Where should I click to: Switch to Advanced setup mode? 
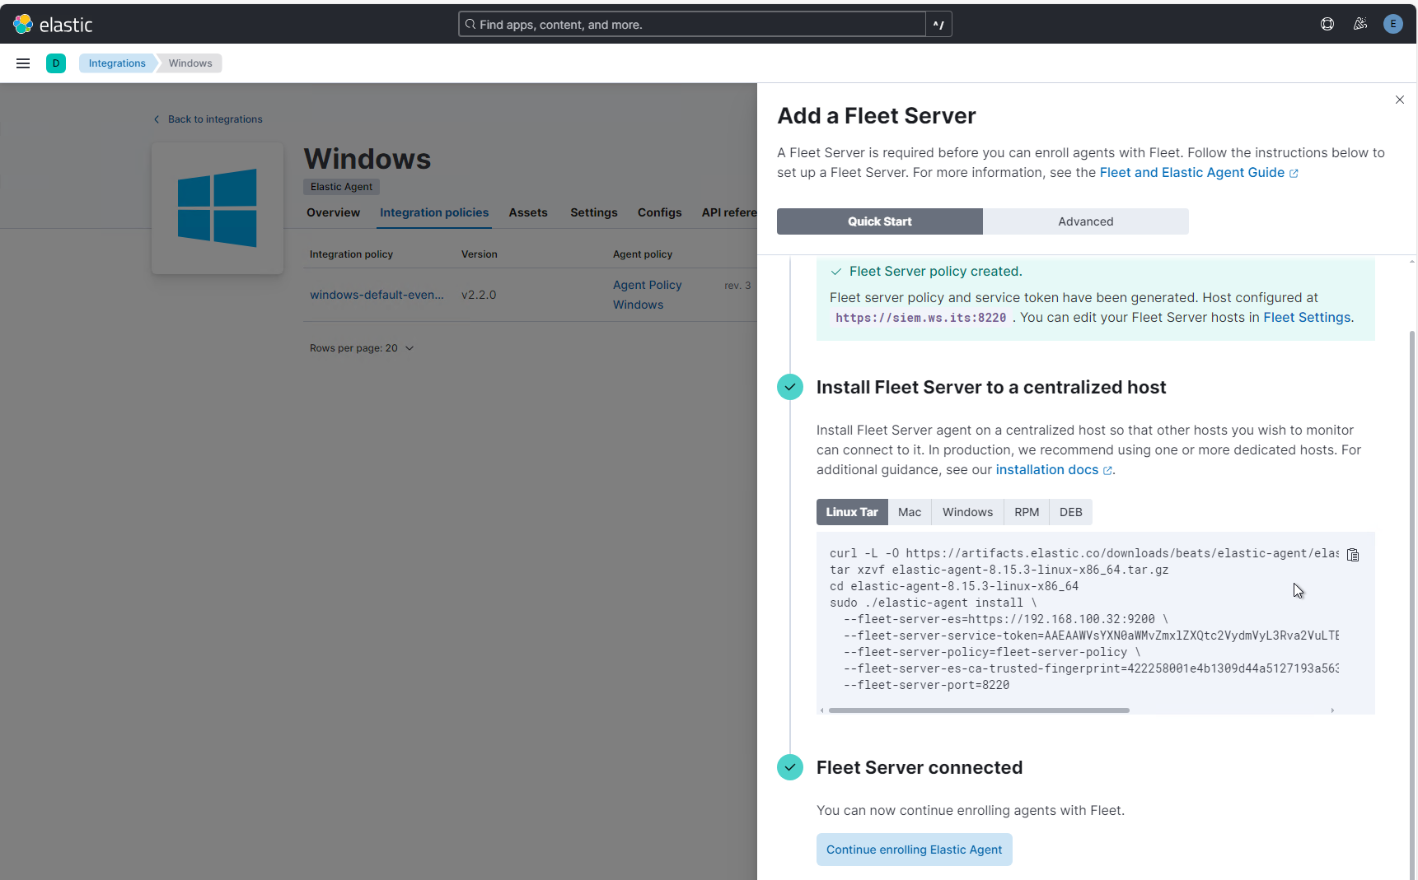click(1086, 221)
